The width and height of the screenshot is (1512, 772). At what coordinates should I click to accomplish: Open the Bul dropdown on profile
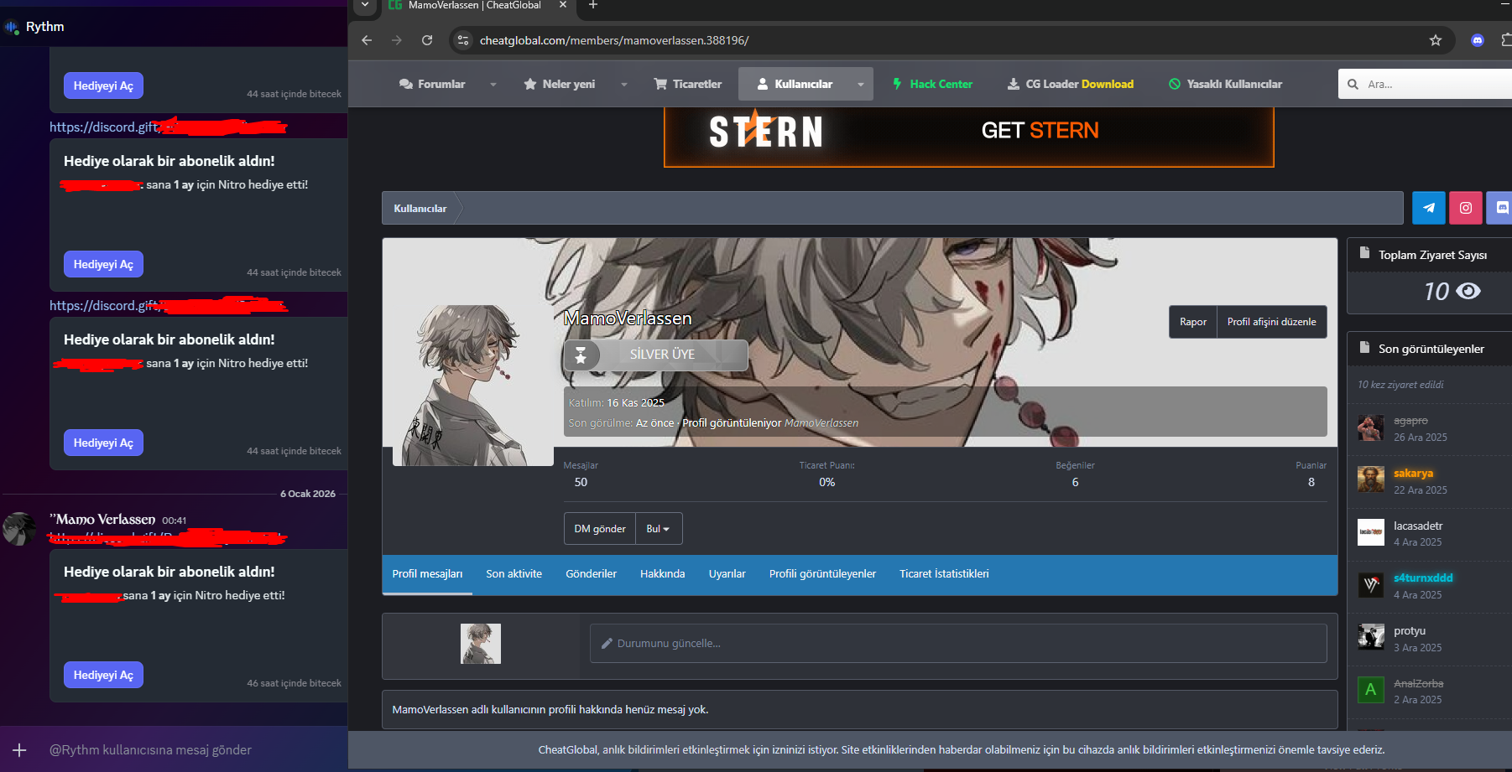pyautogui.click(x=659, y=529)
